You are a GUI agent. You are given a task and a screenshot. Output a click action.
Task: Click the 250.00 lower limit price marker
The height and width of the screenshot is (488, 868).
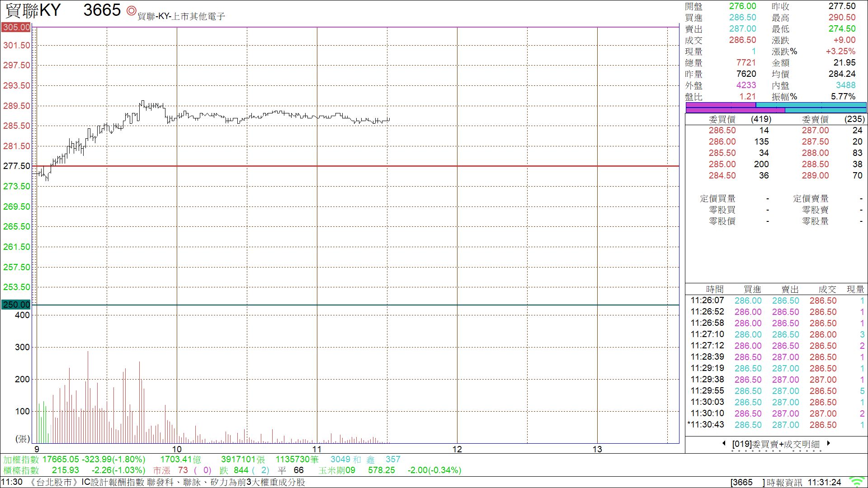(16, 305)
